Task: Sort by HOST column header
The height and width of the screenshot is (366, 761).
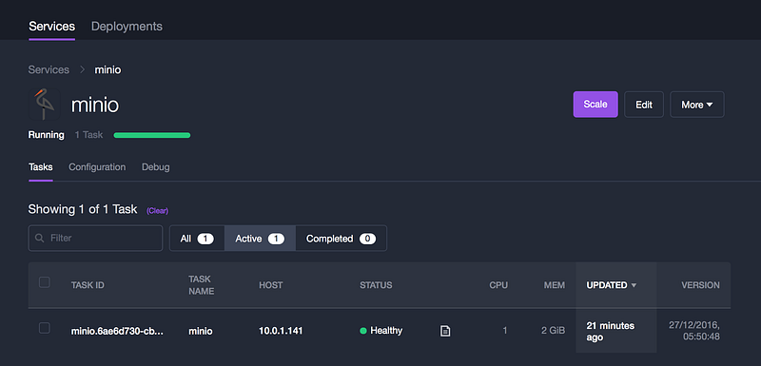Action: [271, 285]
